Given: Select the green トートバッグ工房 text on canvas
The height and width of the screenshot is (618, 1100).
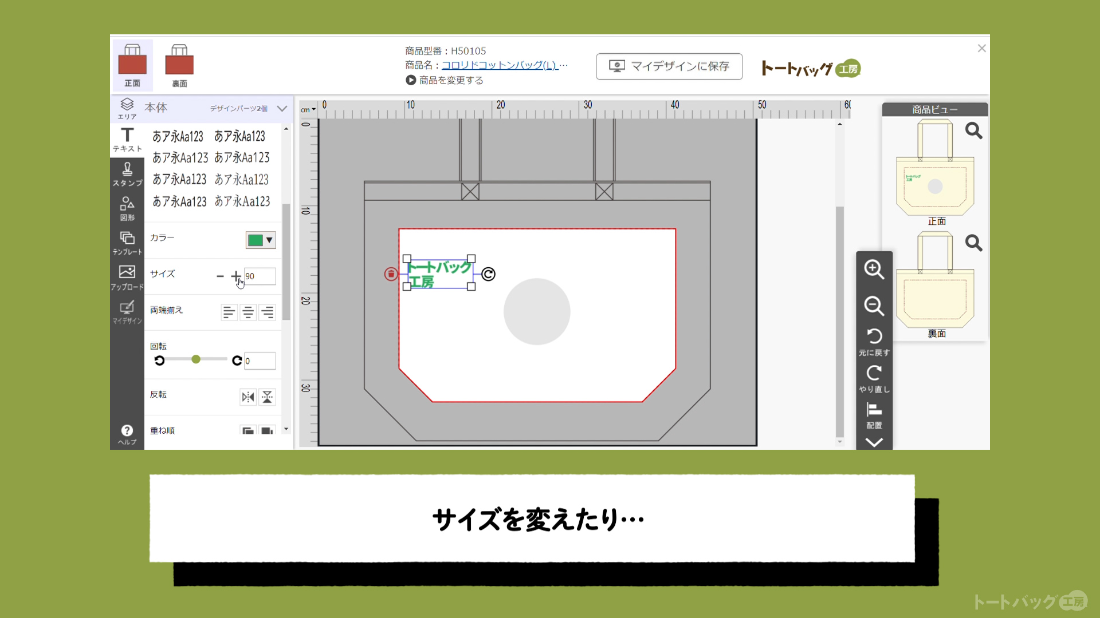Looking at the screenshot, I should tap(439, 274).
